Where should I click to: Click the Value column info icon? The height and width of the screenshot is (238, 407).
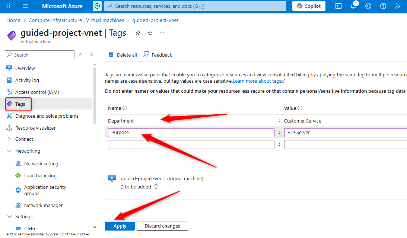[300, 108]
